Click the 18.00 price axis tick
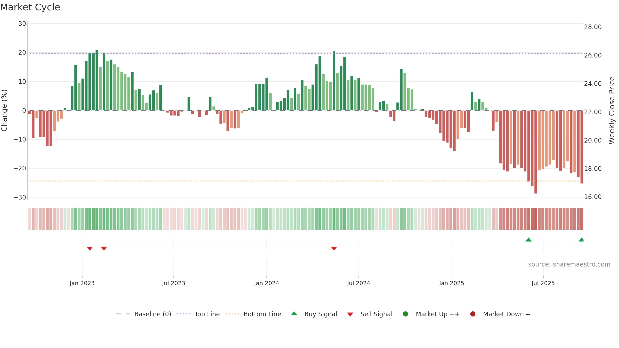This screenshot has height=348, width=619. click(x=593, y=169)
